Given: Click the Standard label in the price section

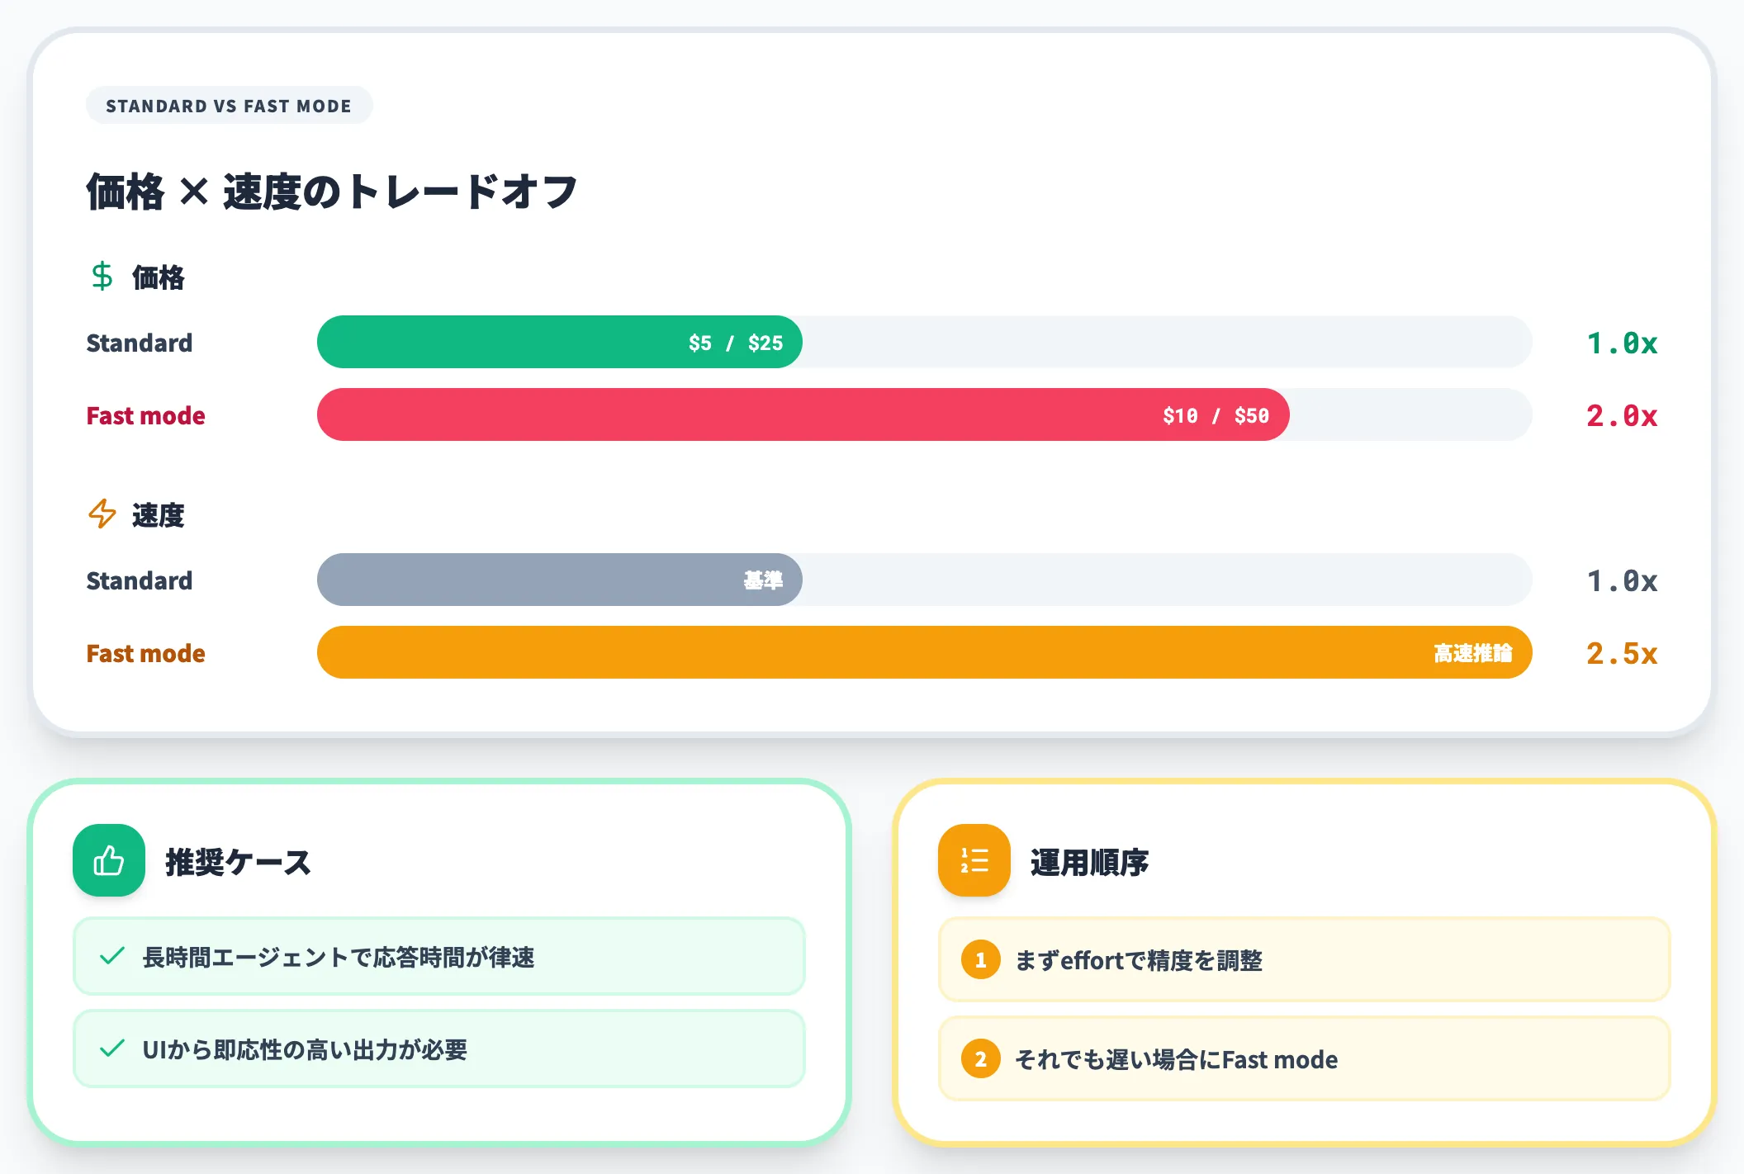Looking at the screenshot, I should tap(140, 343).
